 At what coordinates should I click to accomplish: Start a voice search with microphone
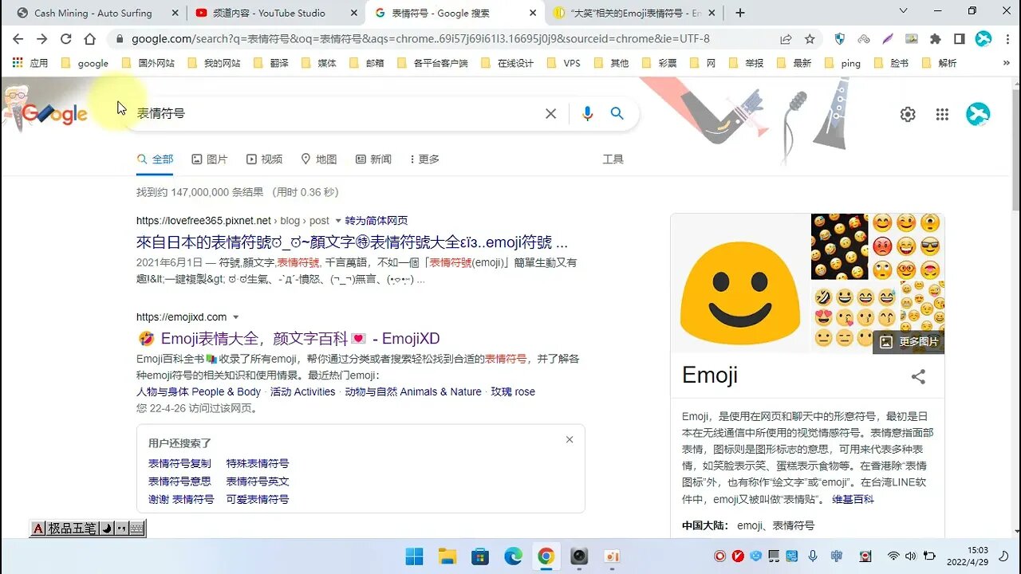588,114
